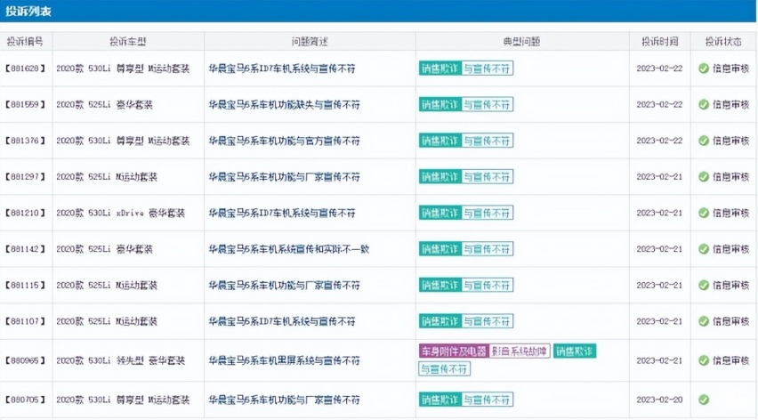Click the 销售欺诈 tag in row 881107
The width and height of the screenshot is (758, 420).
[439, 321]
